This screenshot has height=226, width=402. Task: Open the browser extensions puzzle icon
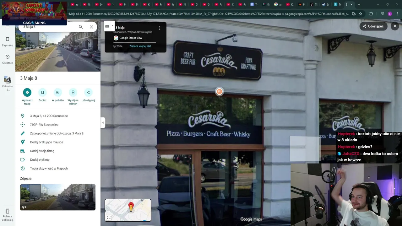coord(371,14)
